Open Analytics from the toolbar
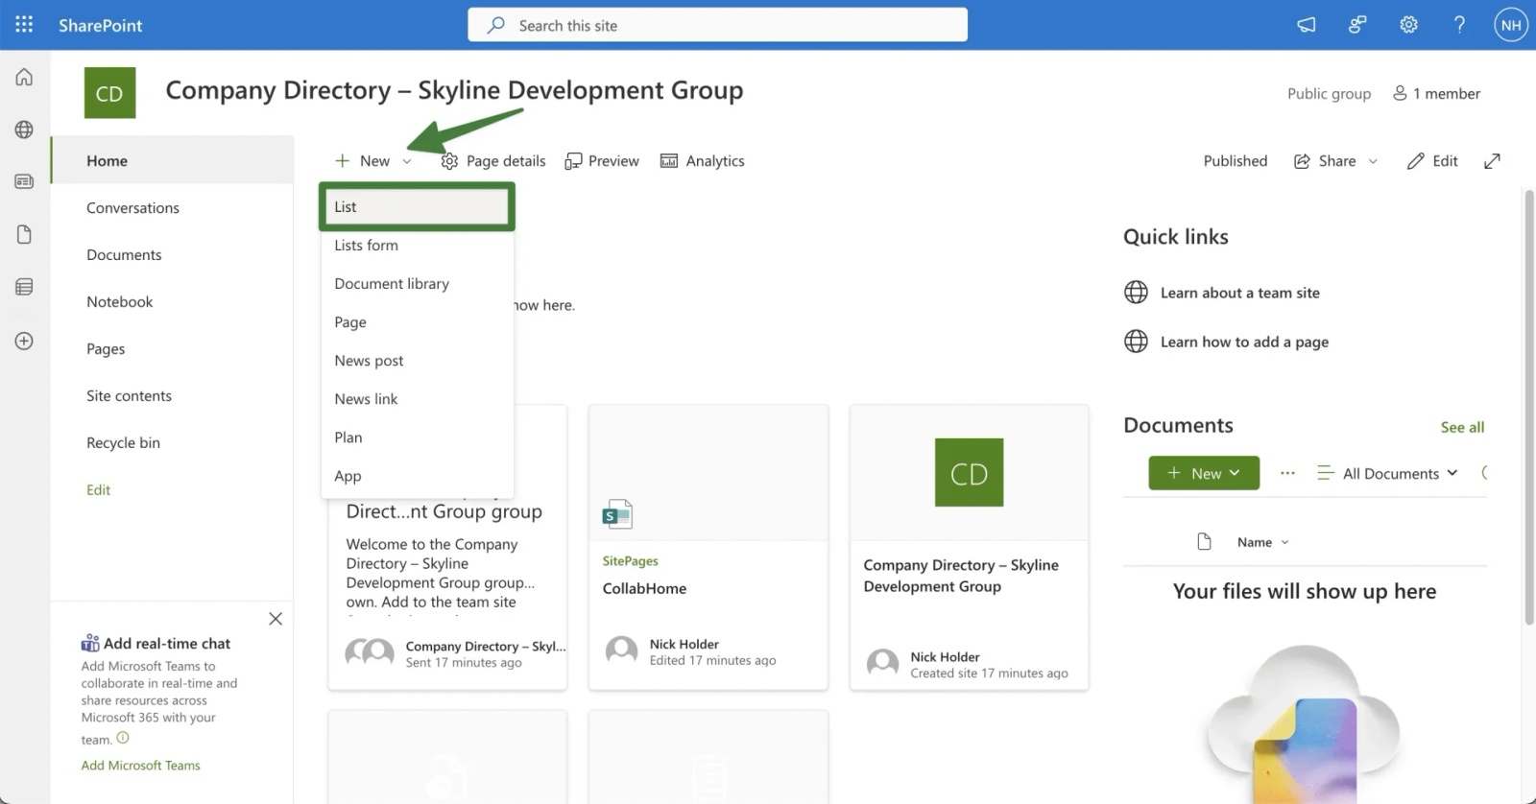The width and height of the screenshot is (1536, 804). click(x=703, y=161)
